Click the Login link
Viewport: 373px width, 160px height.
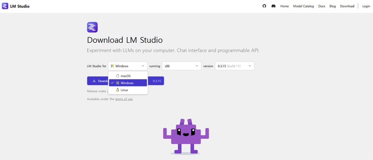[x=366, y=6]
